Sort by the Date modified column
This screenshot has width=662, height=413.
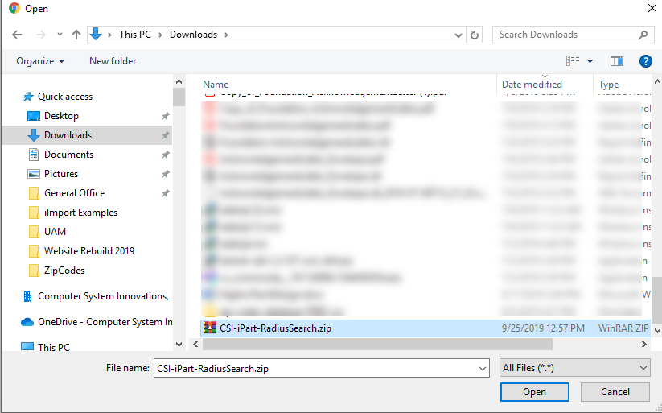pos(532,85)
